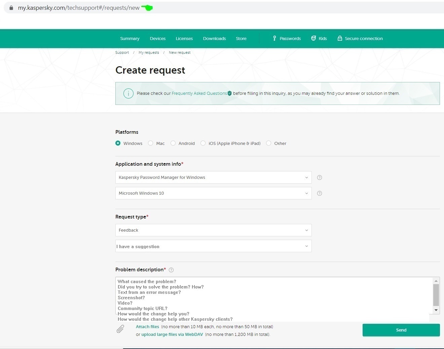Click the description scrollbar thumb
Viewport: 444px width, 349px height.
pos(436,295)
